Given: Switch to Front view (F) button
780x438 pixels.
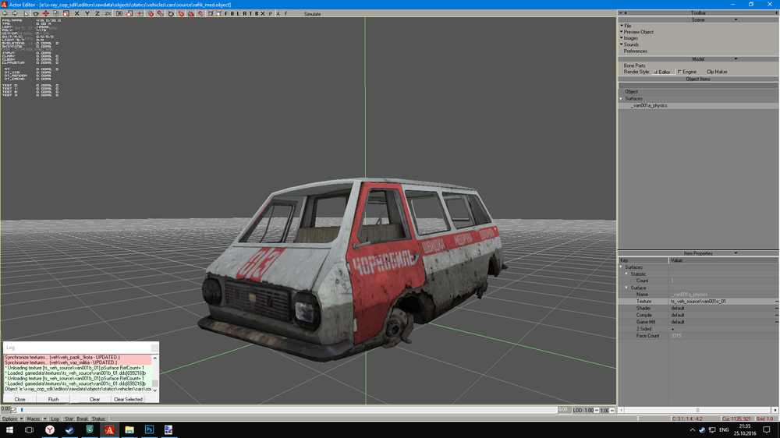Looking at the screenshot, I should [x=226, y=14].
